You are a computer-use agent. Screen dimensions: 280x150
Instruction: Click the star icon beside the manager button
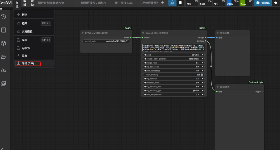coord(276,3)
